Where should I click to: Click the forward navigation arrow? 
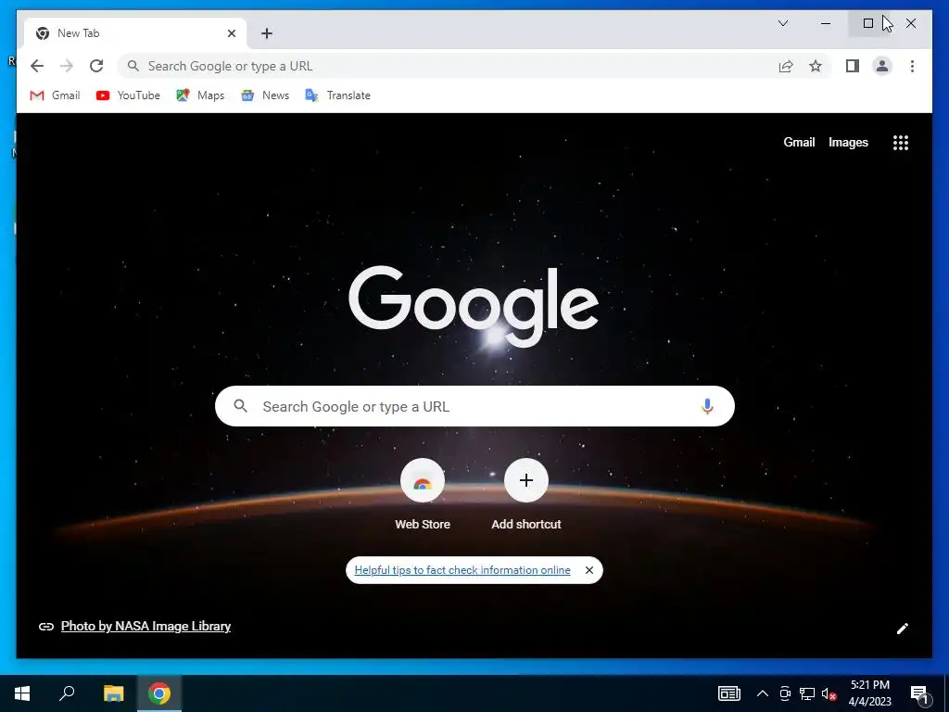point(67,66)
